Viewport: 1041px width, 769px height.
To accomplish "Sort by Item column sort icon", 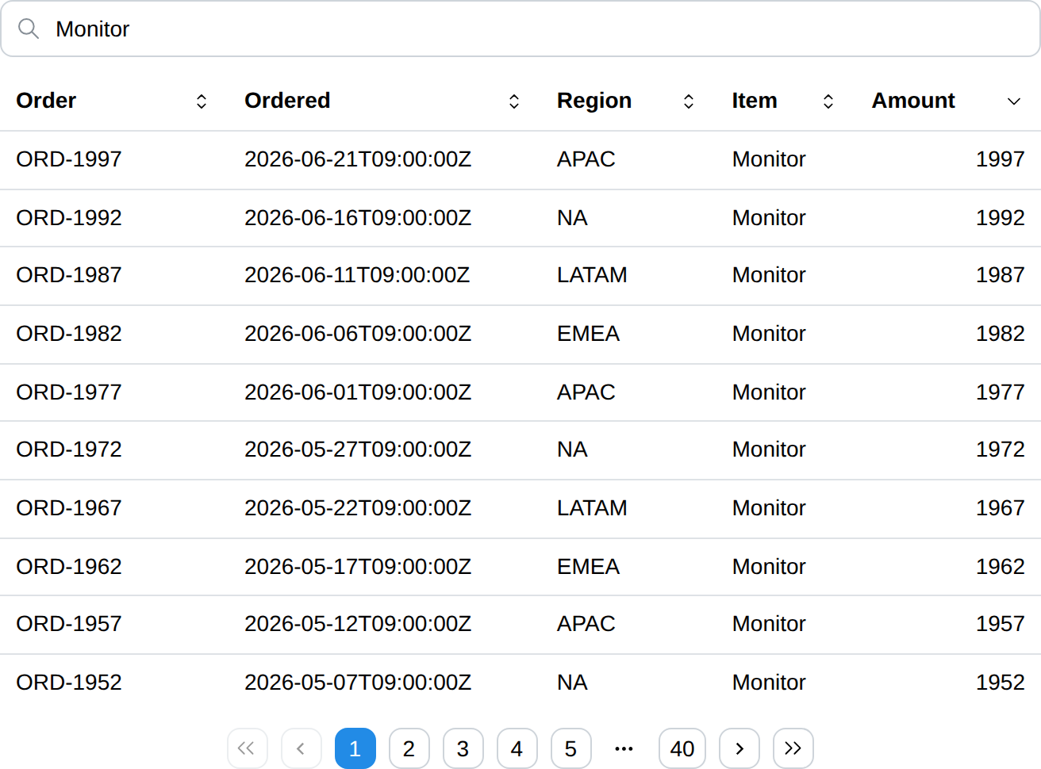I will [828, 101].
